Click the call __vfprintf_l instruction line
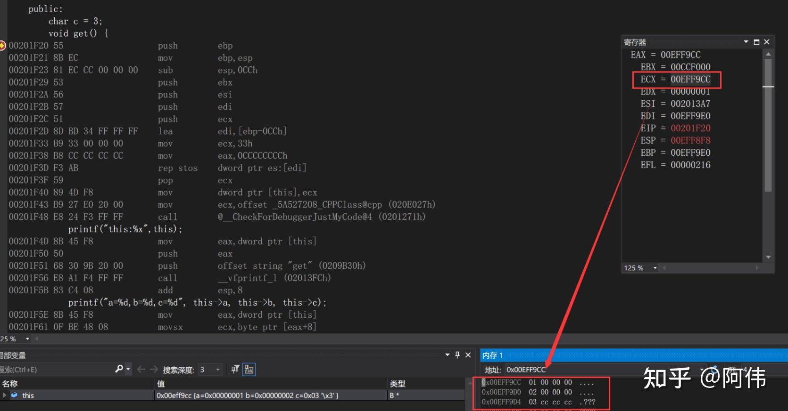Image resolution: width=788 pixels, height=411 pixels. point(170,278)
